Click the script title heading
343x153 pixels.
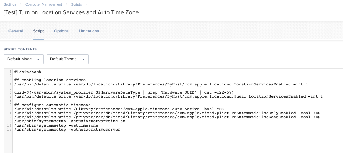(71, 12)
